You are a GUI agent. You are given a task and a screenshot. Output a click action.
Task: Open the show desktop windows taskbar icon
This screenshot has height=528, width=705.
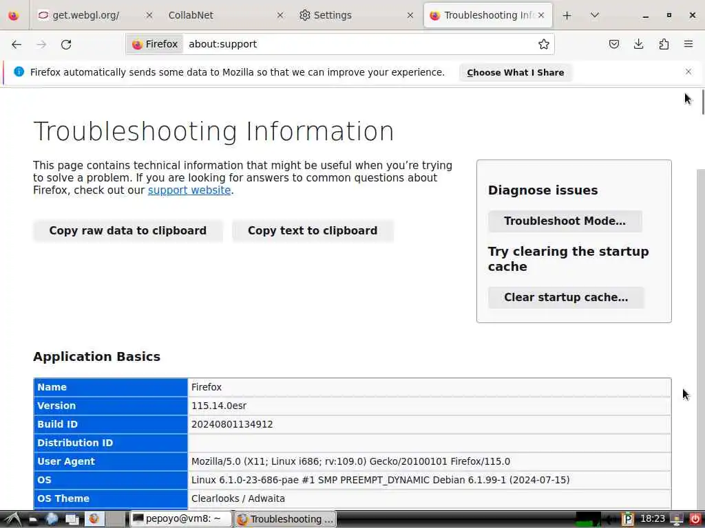(72, 519)
